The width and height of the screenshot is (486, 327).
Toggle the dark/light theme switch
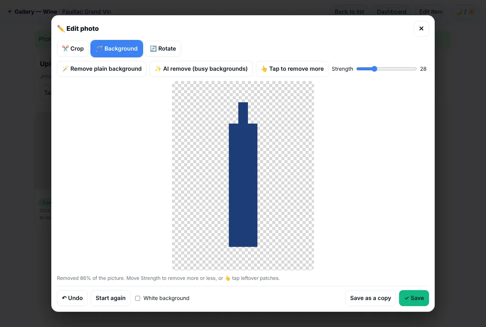[x=465, y=12]
